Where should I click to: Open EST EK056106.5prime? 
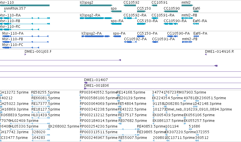coord(199,115)
